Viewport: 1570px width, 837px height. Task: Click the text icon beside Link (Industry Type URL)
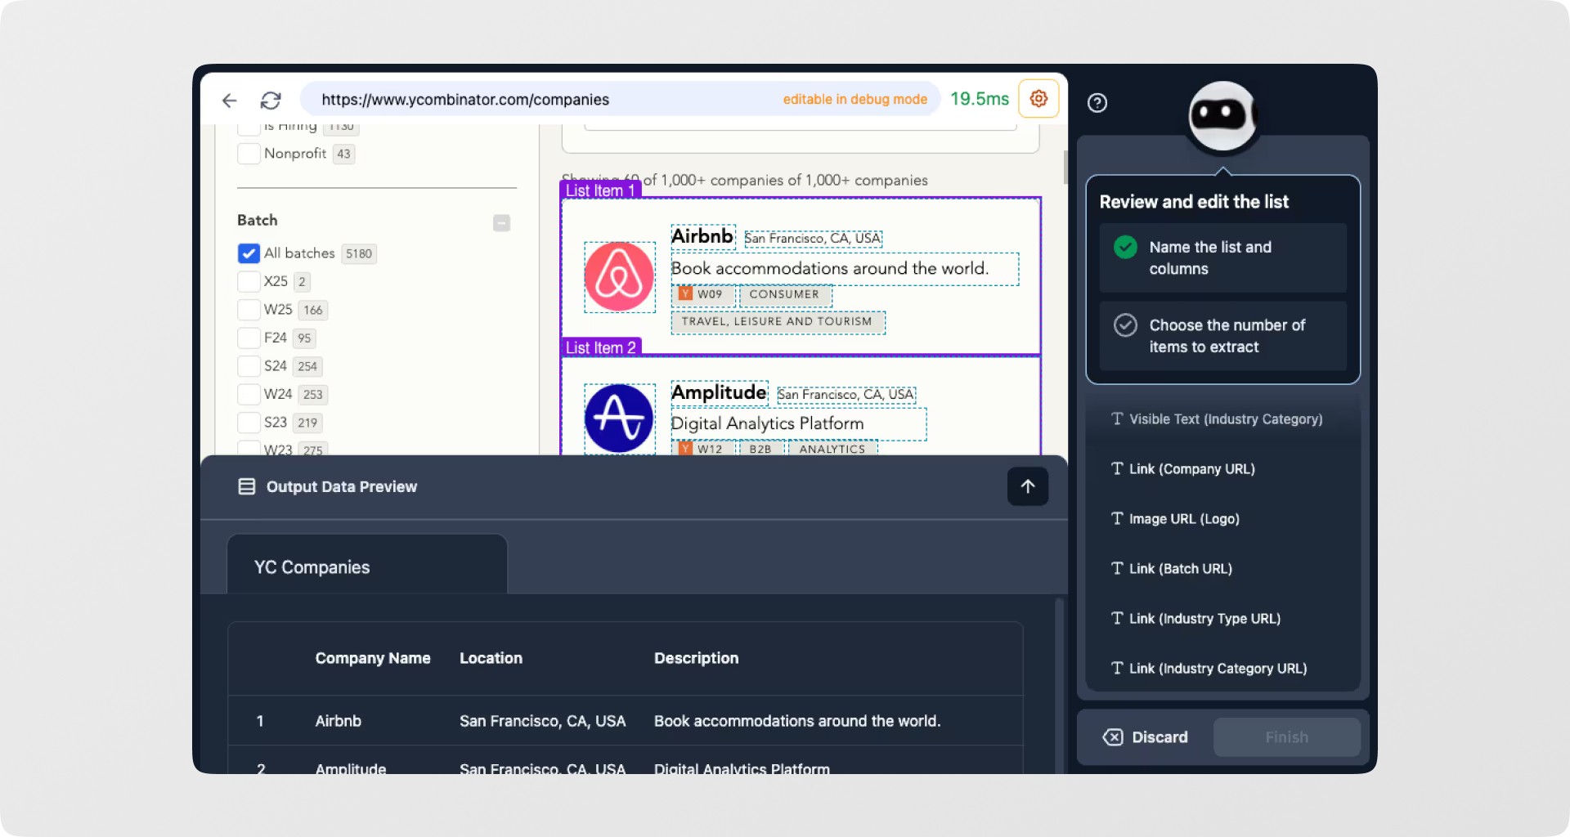(1117, 618)
